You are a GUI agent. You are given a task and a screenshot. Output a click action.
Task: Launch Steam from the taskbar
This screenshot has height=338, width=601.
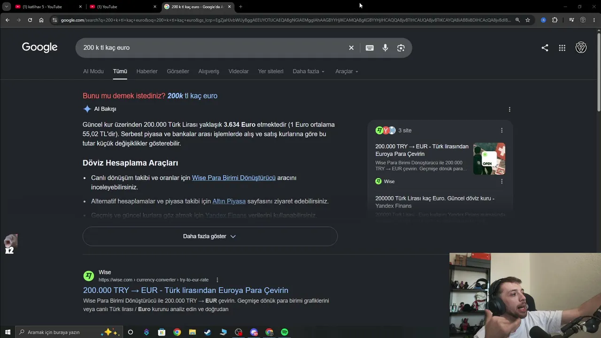(x=207, y=332)
